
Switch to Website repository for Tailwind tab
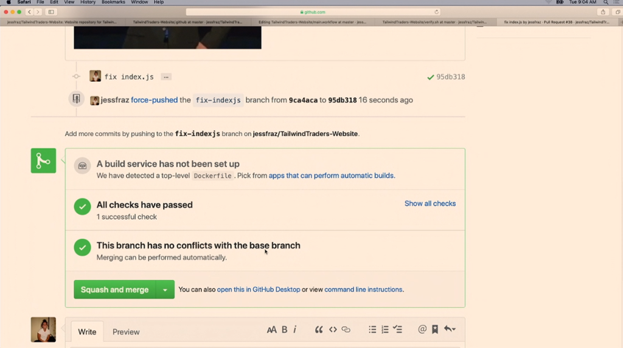62,22
